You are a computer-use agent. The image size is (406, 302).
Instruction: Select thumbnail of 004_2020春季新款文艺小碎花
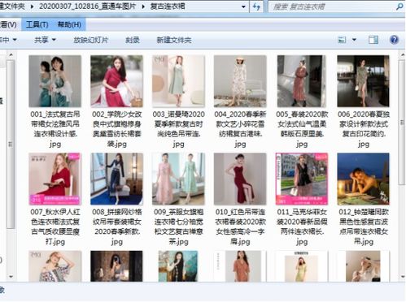point(240,81)
